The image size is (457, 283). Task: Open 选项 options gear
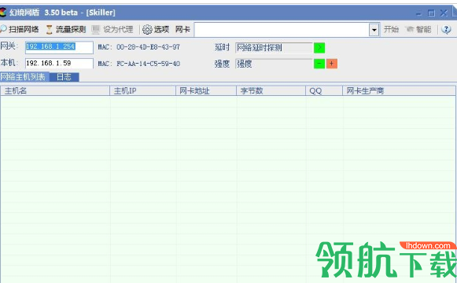tap(156, 29)
